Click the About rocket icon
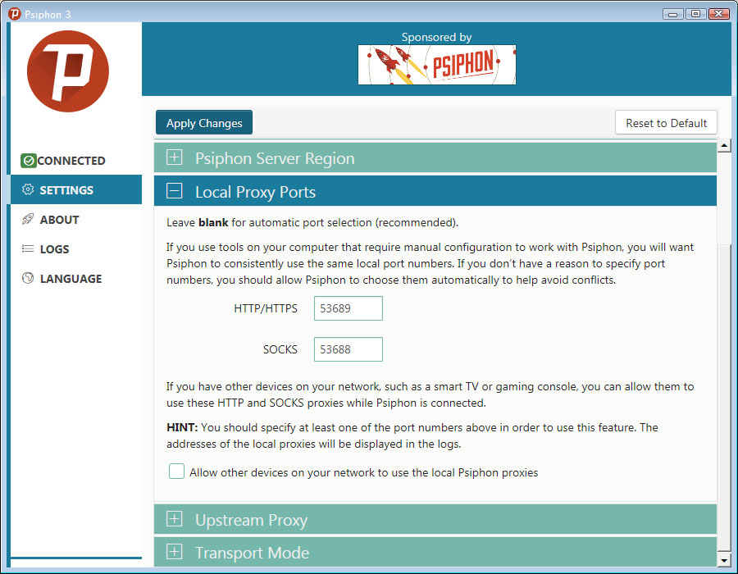Screen dimensions: 738x574 pyautogui.click(x=28, y=219)
